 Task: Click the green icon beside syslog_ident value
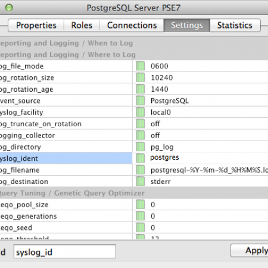(141, 158)
